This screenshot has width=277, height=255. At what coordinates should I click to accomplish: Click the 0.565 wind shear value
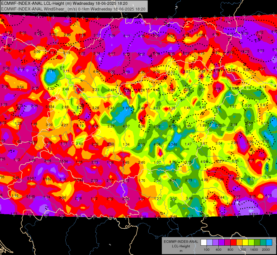[x=31, y=197]
